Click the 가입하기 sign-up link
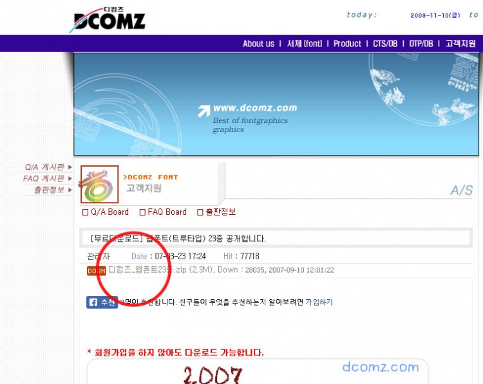 click(319, 302)
